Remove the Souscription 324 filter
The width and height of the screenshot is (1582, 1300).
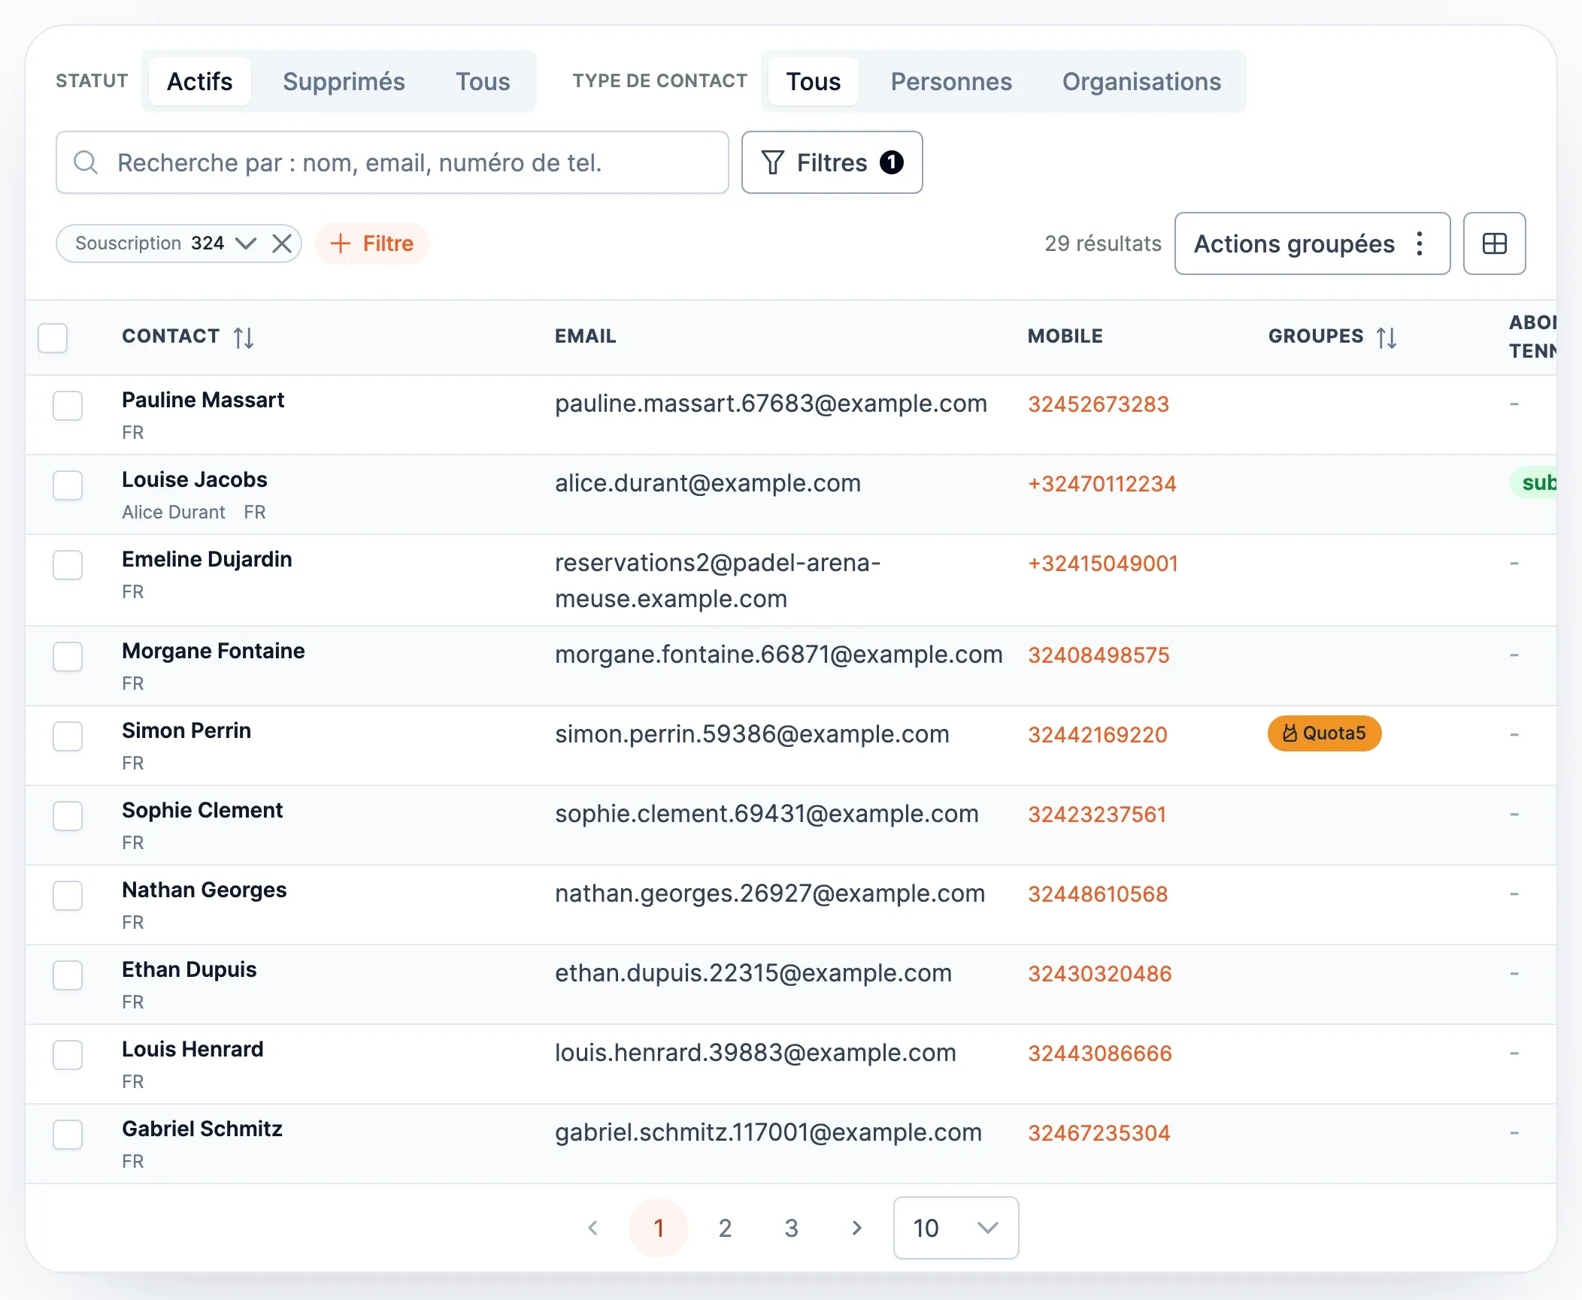pyautogui.click(x=282, y=243)
